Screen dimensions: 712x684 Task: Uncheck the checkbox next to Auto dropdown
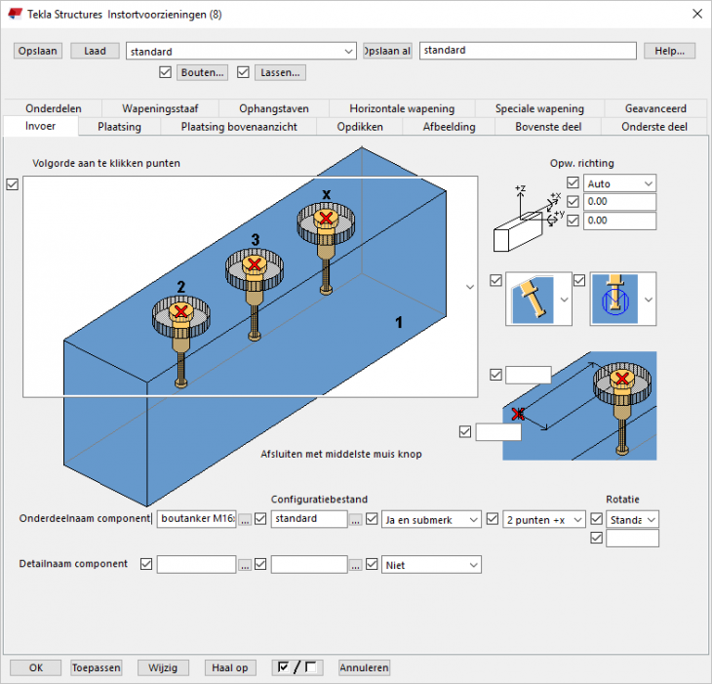click(573, 183)
